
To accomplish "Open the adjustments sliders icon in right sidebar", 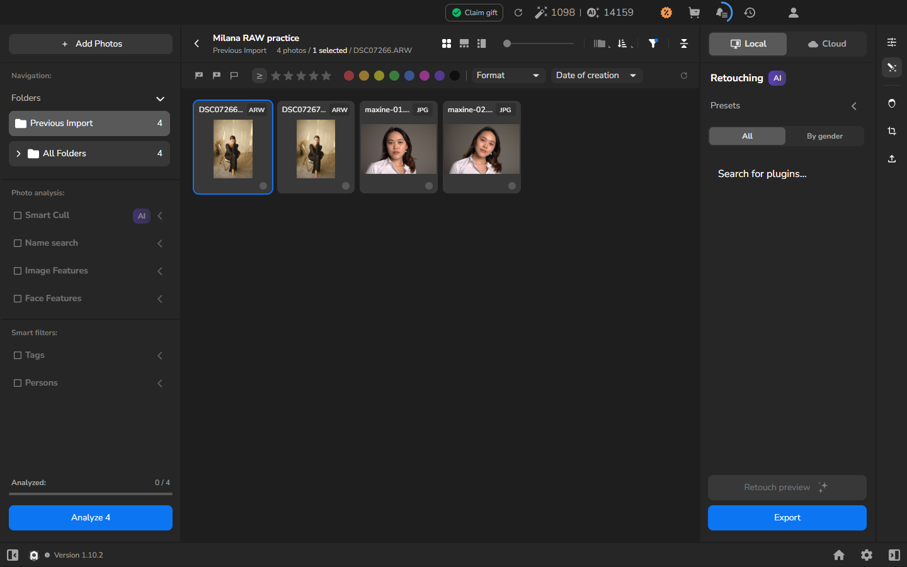I will point(892,42).
